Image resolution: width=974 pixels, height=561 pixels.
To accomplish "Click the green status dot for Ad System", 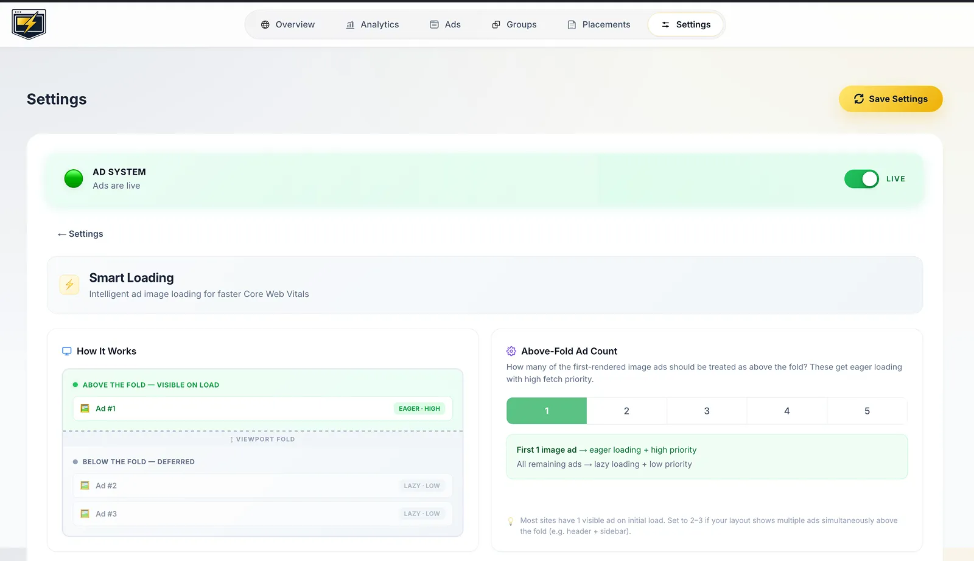I will [x=74, y=179].
